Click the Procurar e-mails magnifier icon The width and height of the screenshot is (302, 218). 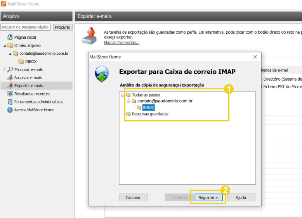point(10,69)
